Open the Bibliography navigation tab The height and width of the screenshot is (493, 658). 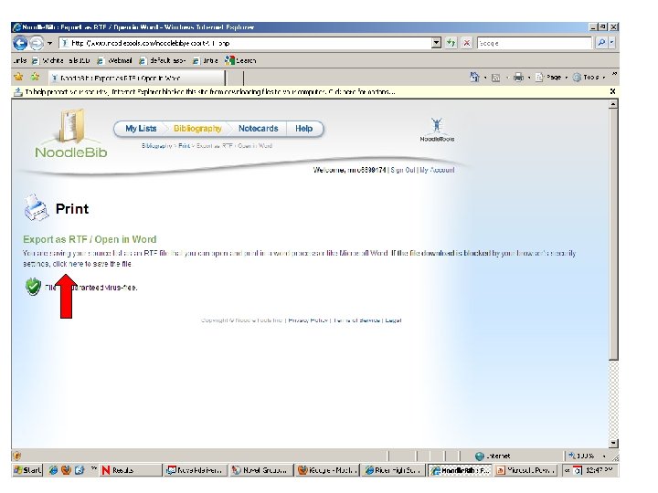coord(197,129)
